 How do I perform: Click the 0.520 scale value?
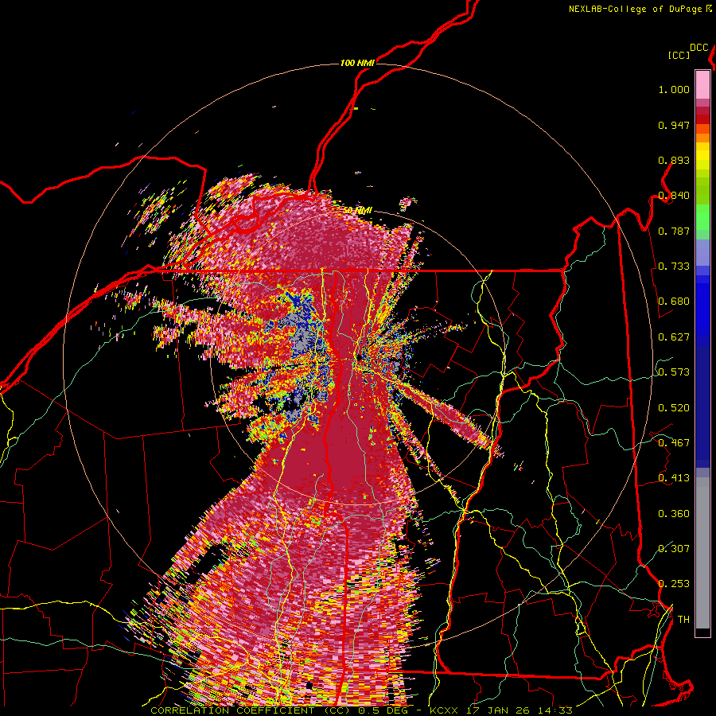[x=674, y=408]
